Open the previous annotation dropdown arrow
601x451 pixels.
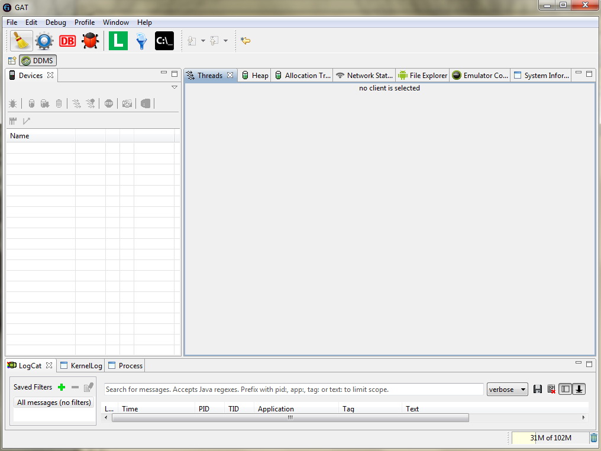coord(226,41)
